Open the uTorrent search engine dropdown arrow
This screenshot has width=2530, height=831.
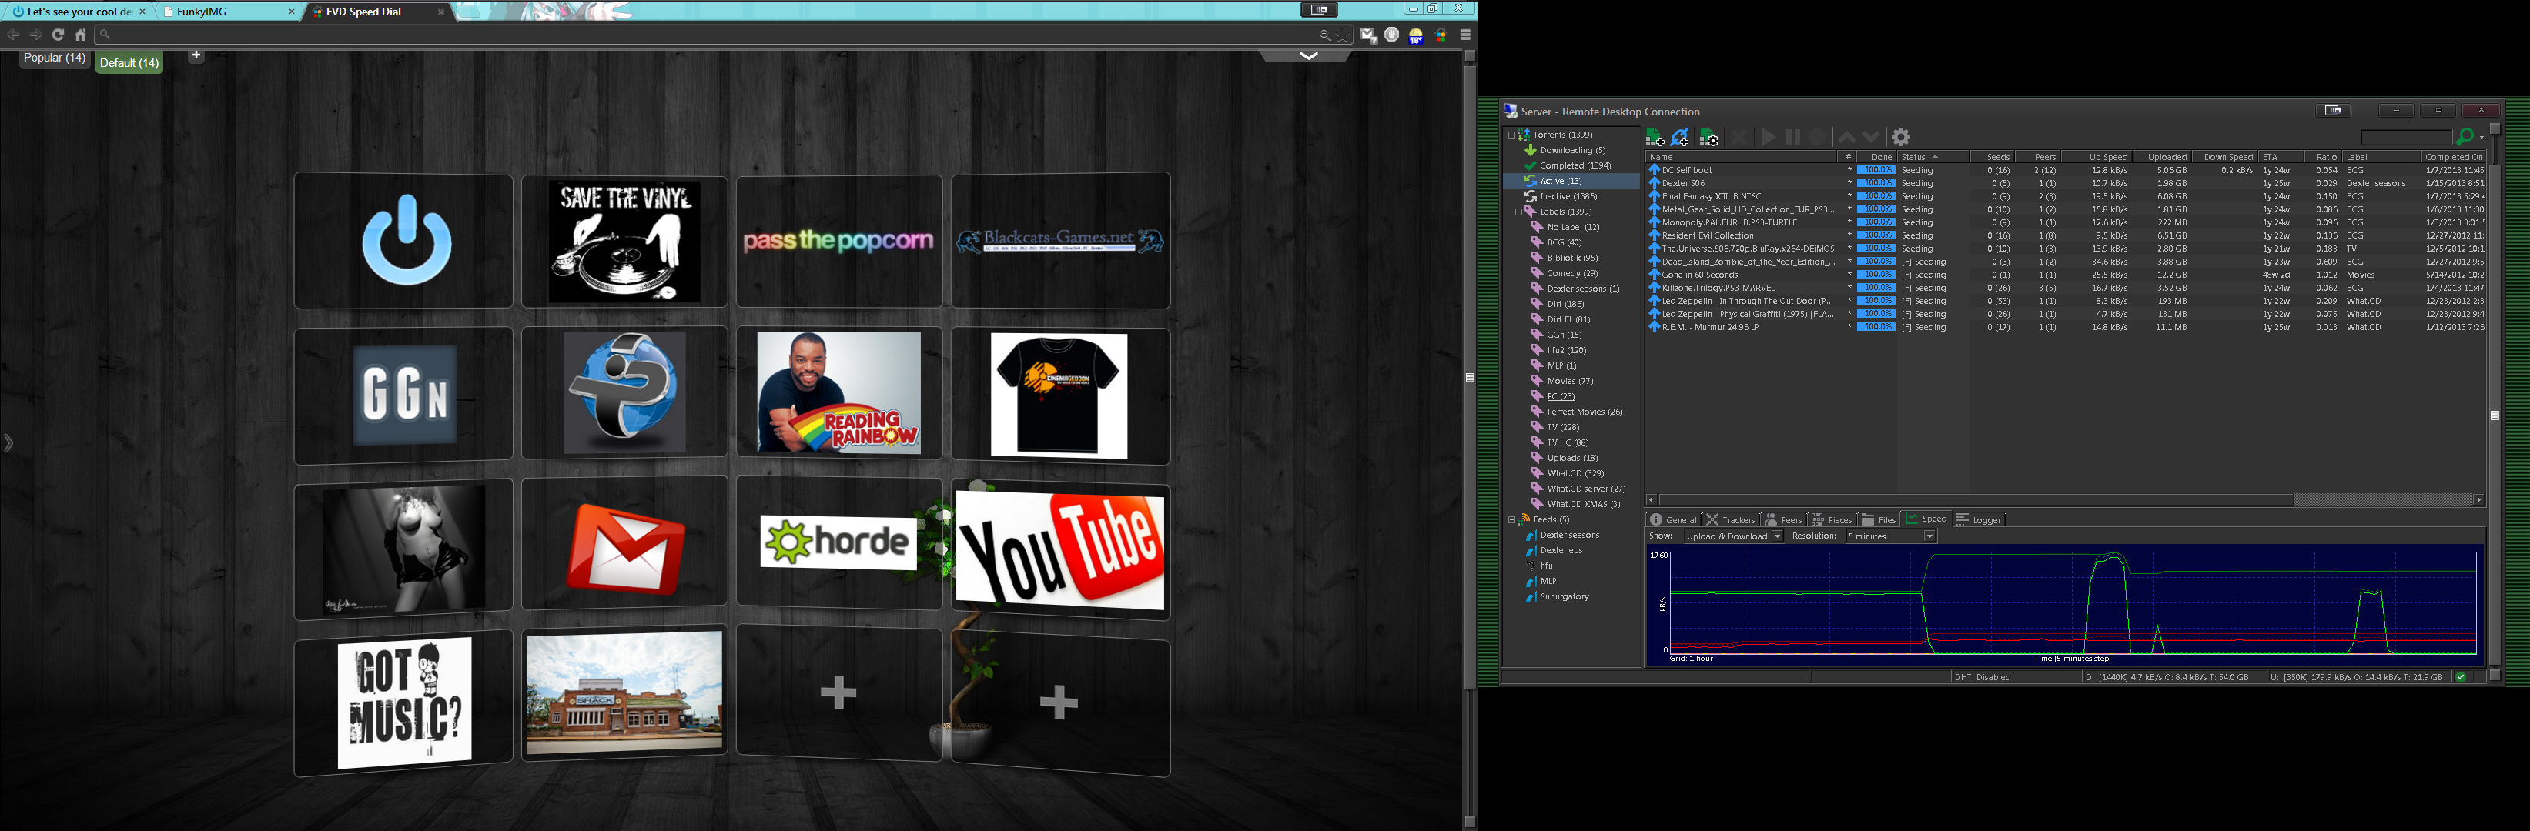click(x=2481, y=138)
